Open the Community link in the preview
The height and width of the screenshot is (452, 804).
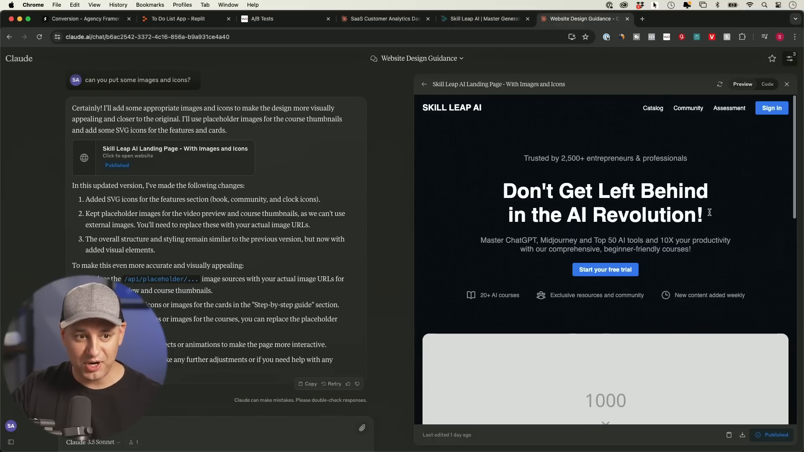688,108
